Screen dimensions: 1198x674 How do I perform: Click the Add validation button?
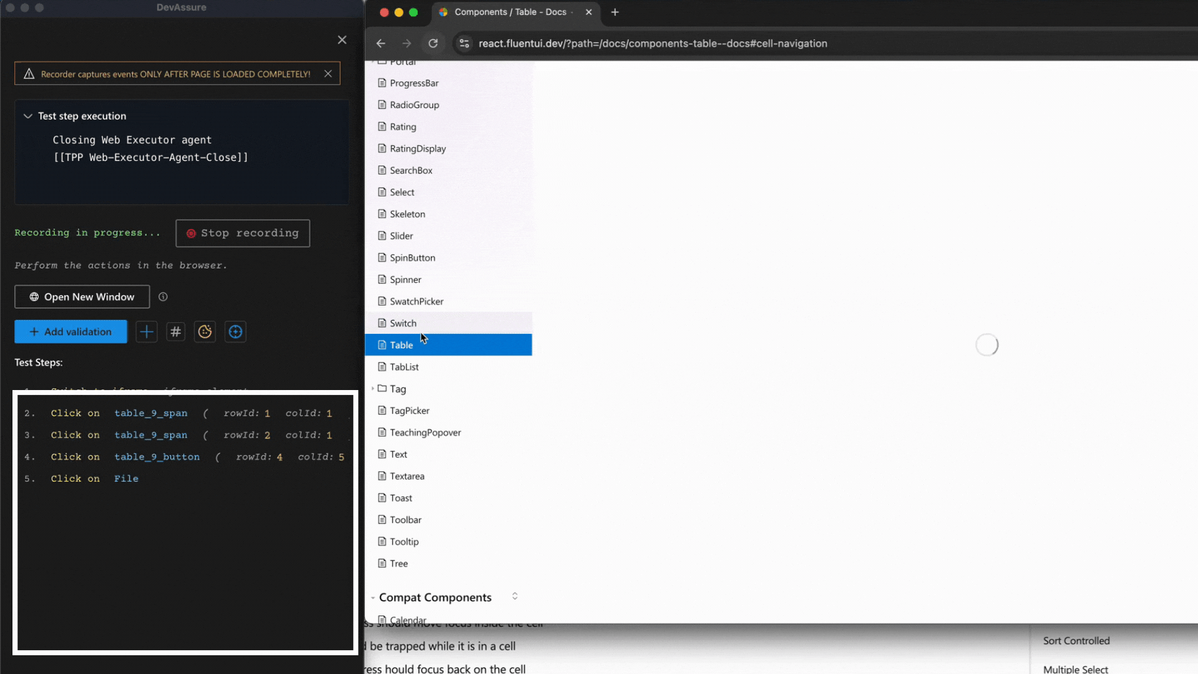pyautogui.click(x=71, y=331)
